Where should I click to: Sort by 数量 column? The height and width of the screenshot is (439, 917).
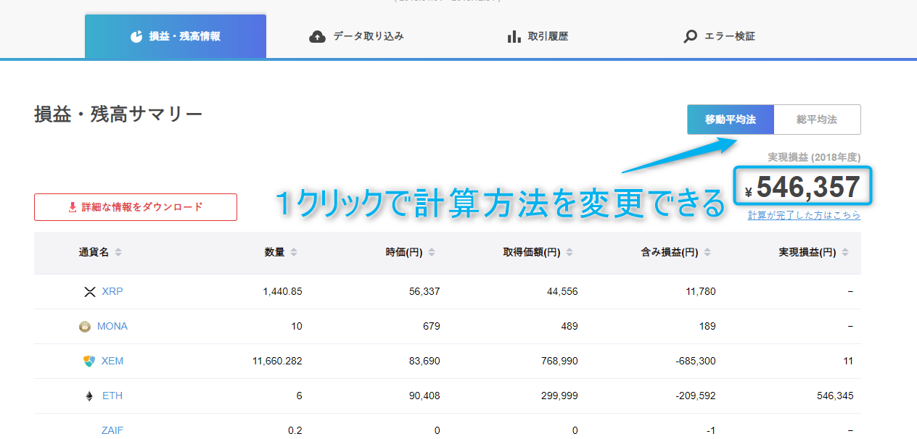pos(281,253)
